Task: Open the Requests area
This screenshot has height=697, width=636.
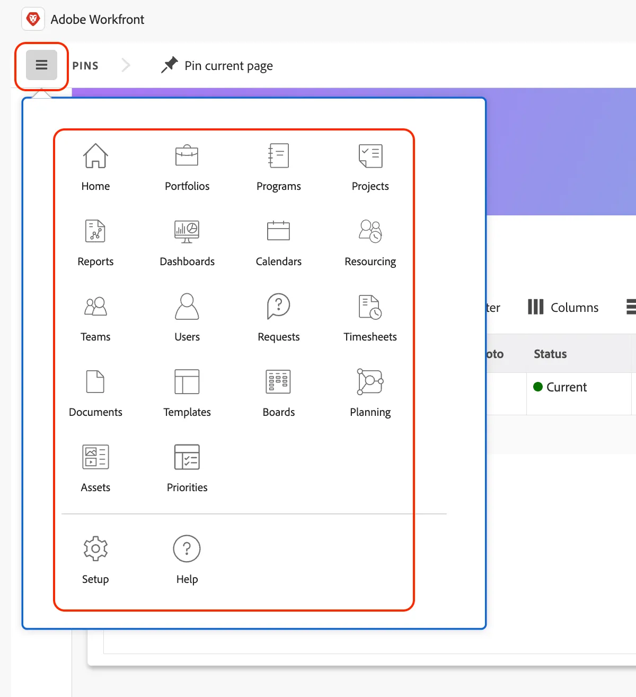Action: [279, 318]
